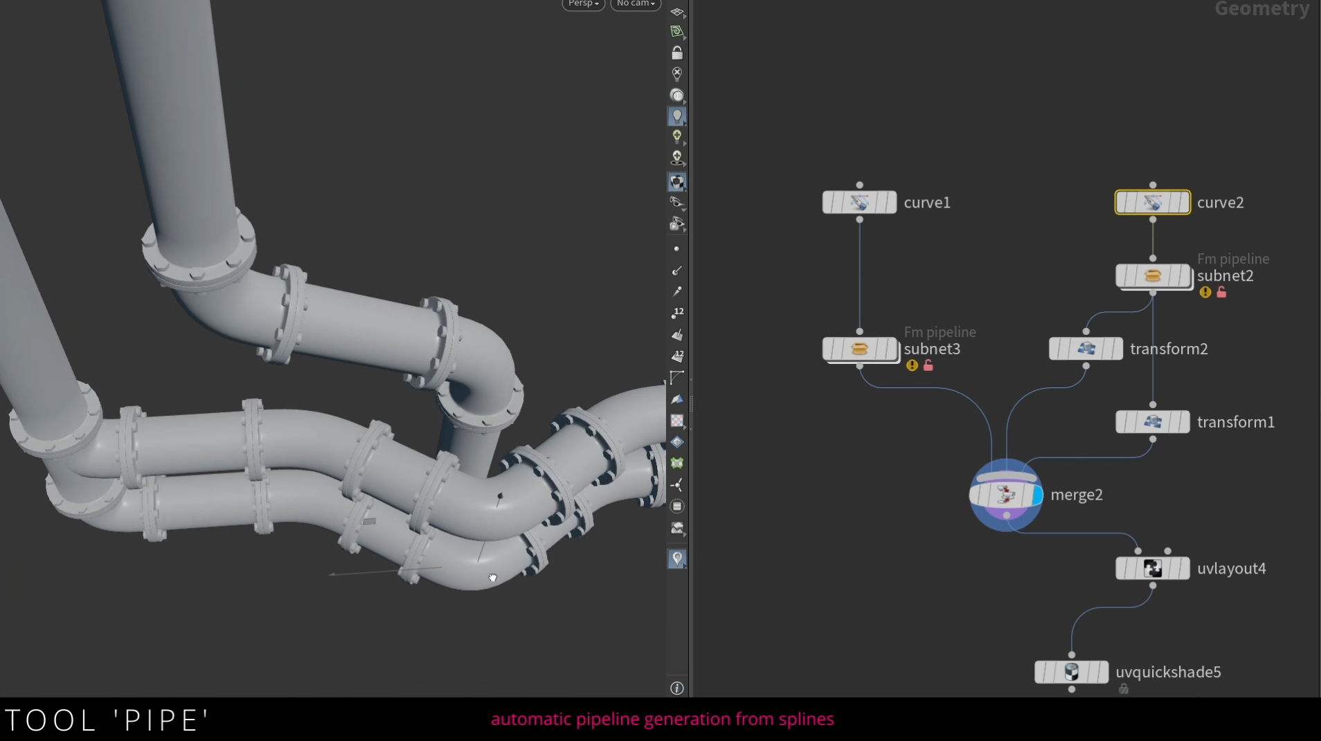Toggle the viewport headlight lighting mode
1321x741 pixels.
tap(677, 116)
